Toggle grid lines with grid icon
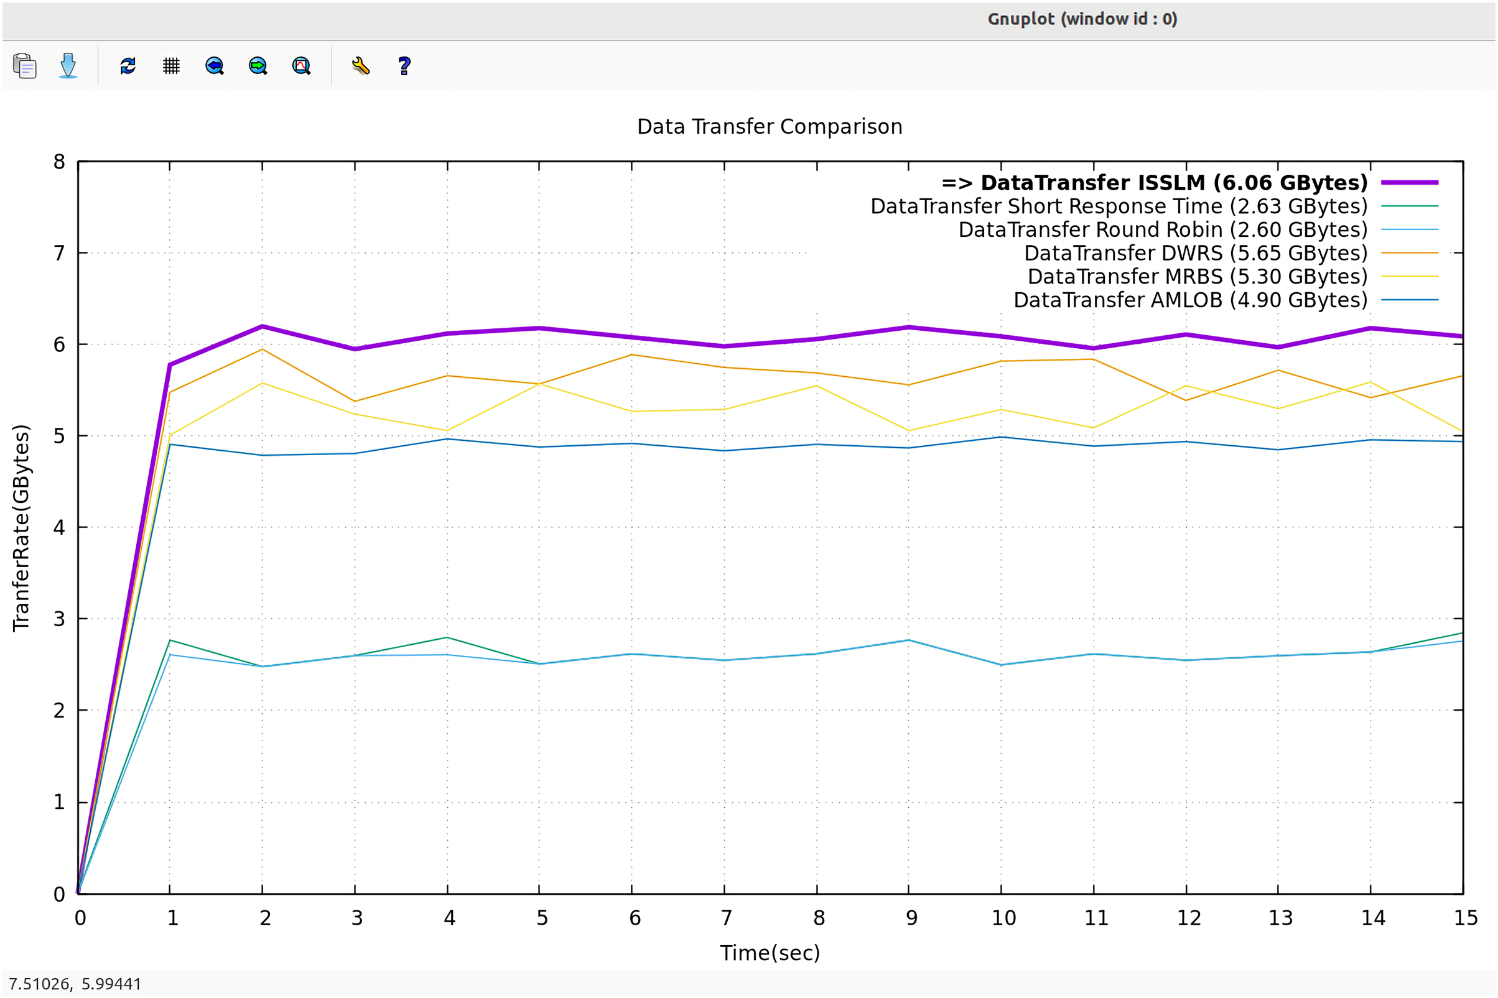This screenshot has width=1498, height=998. pos(171,66)
